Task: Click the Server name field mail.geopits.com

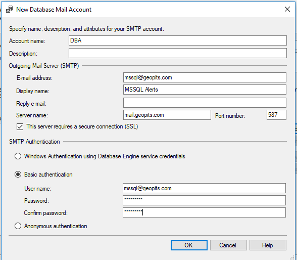Action: 167,115
